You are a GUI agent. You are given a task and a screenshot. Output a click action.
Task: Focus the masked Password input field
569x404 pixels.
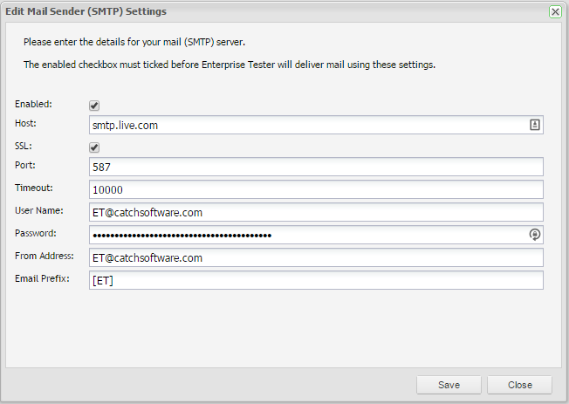[305, 235]
